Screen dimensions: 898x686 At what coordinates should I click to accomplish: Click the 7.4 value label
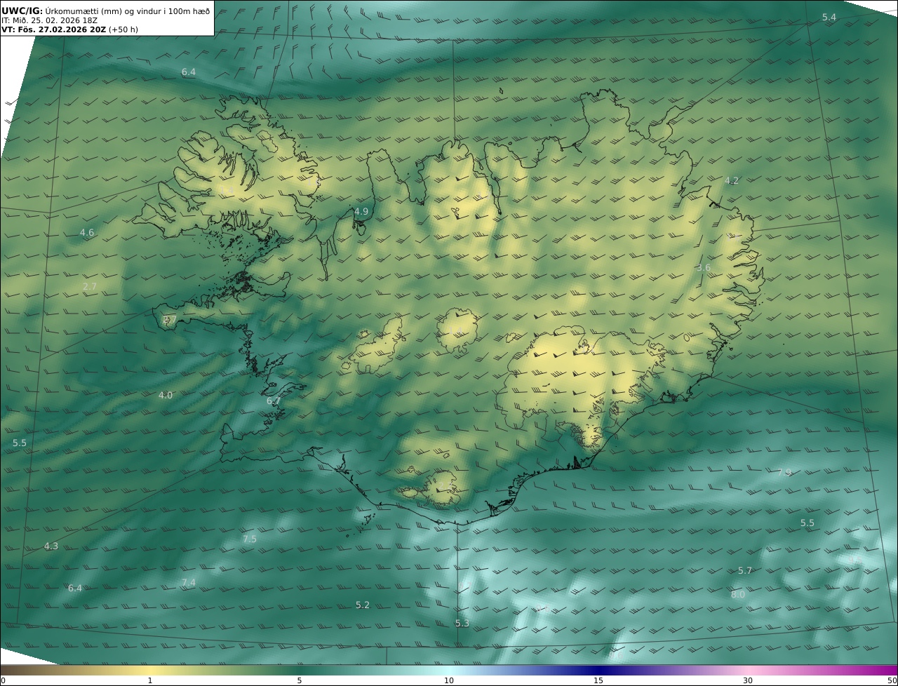click(x=189, y=582)
